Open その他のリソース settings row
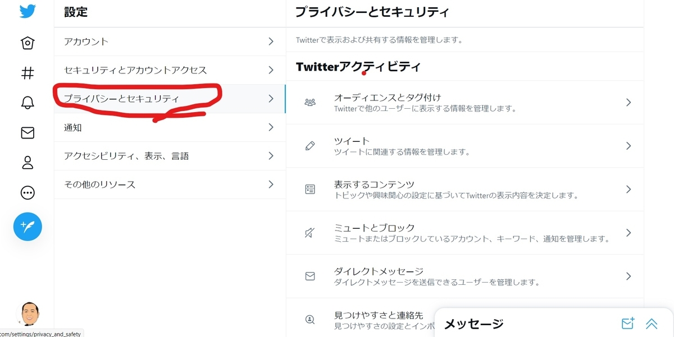 point(170,184)
